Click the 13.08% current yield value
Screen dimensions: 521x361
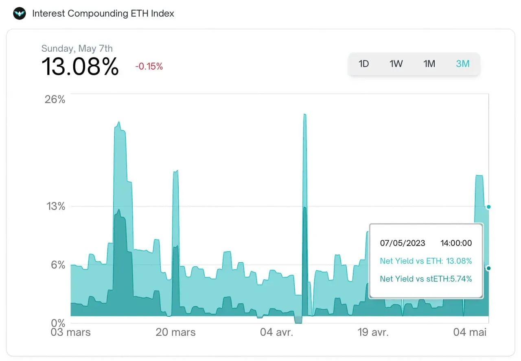click(x=80, y=67)
